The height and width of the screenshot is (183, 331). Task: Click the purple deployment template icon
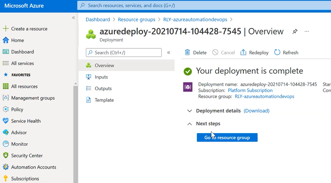pyautogui.click(x=188, y=87)
